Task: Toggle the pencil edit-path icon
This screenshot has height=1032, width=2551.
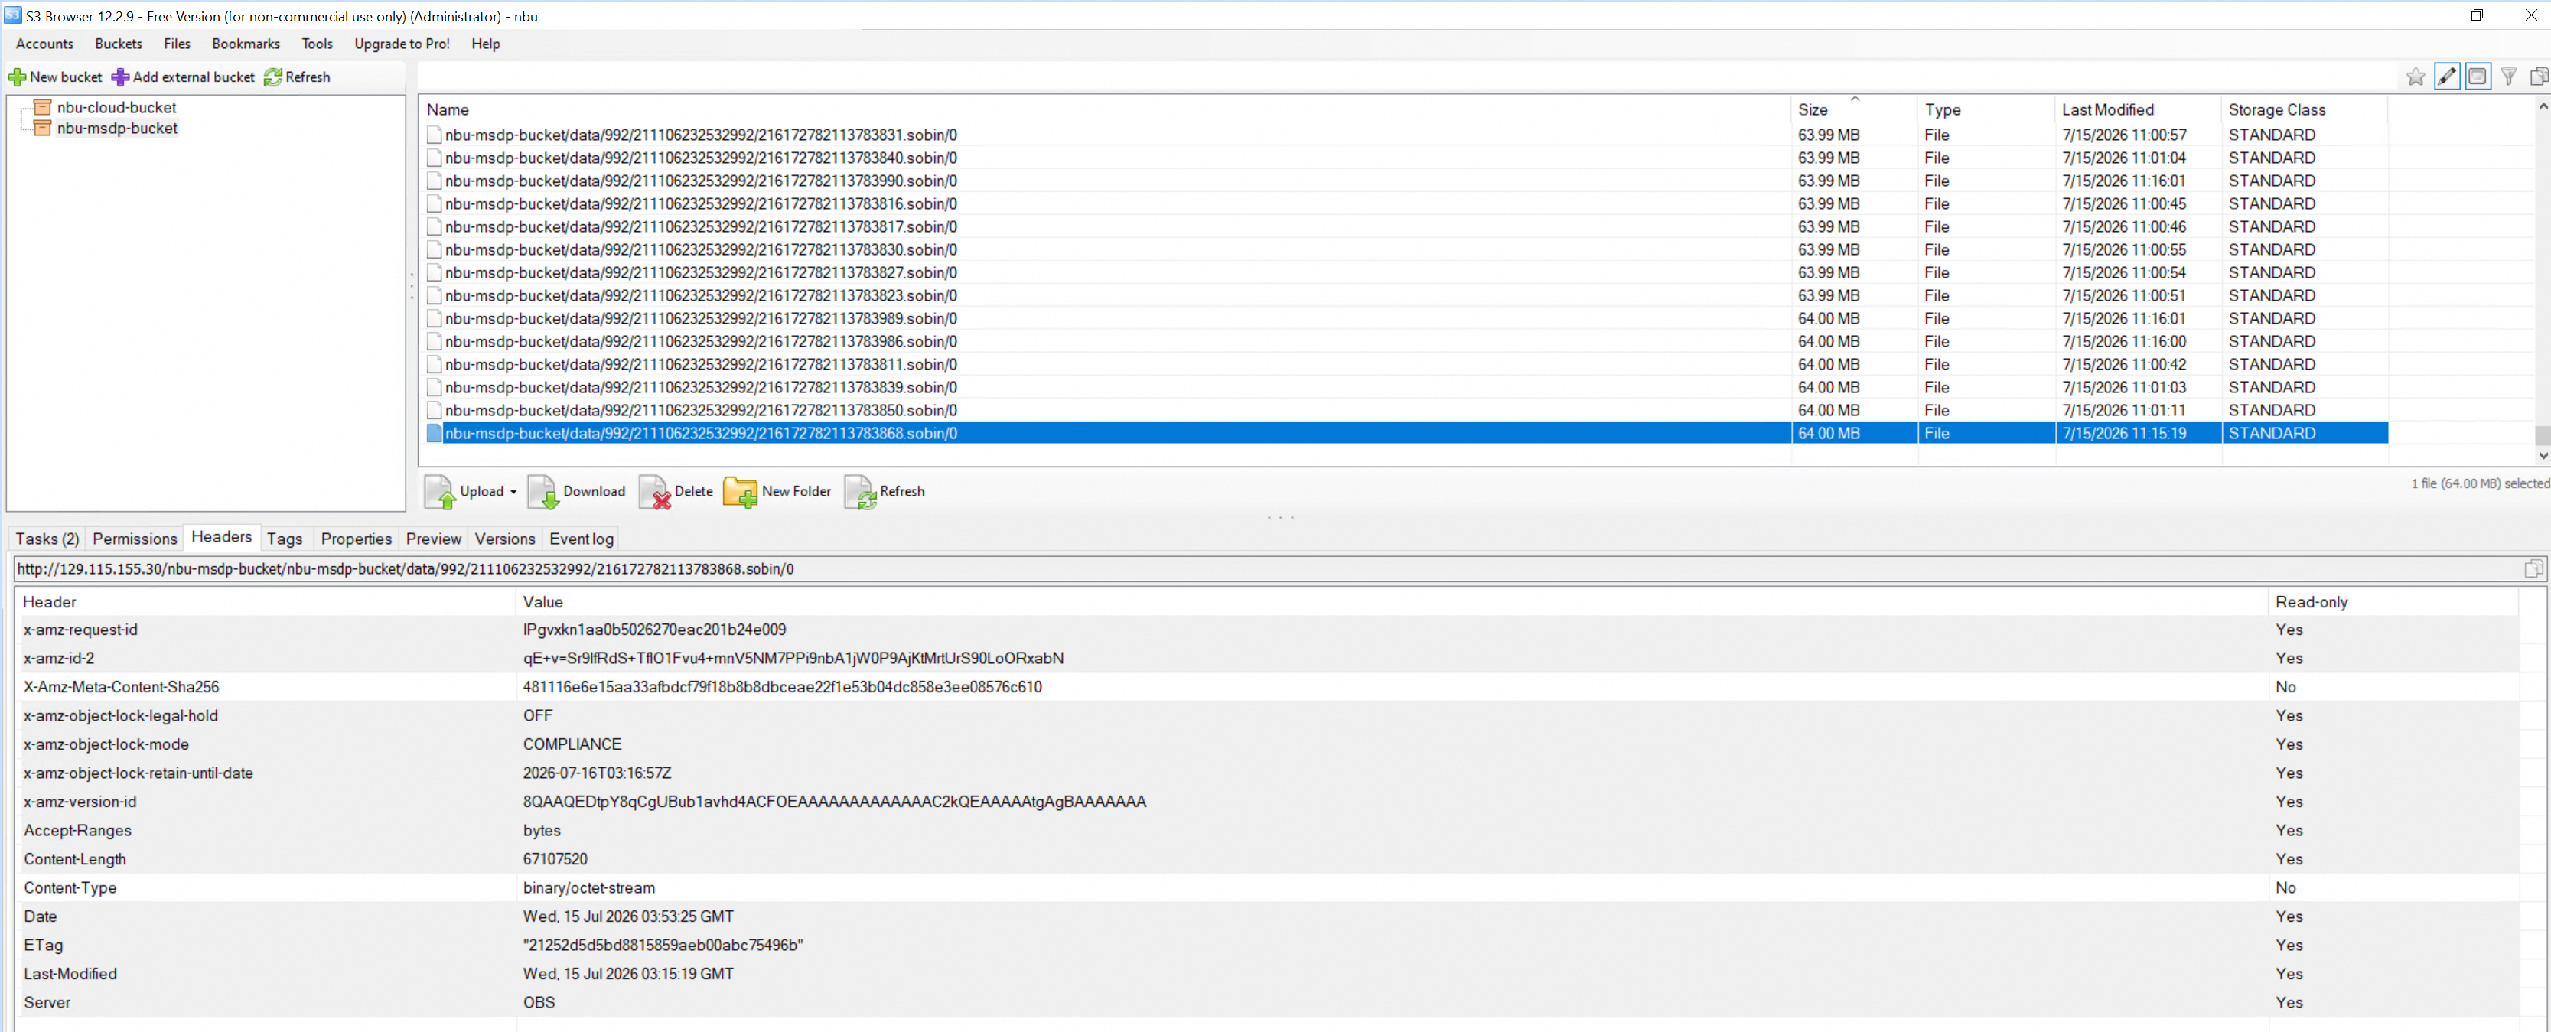Action: point(2446,77)
